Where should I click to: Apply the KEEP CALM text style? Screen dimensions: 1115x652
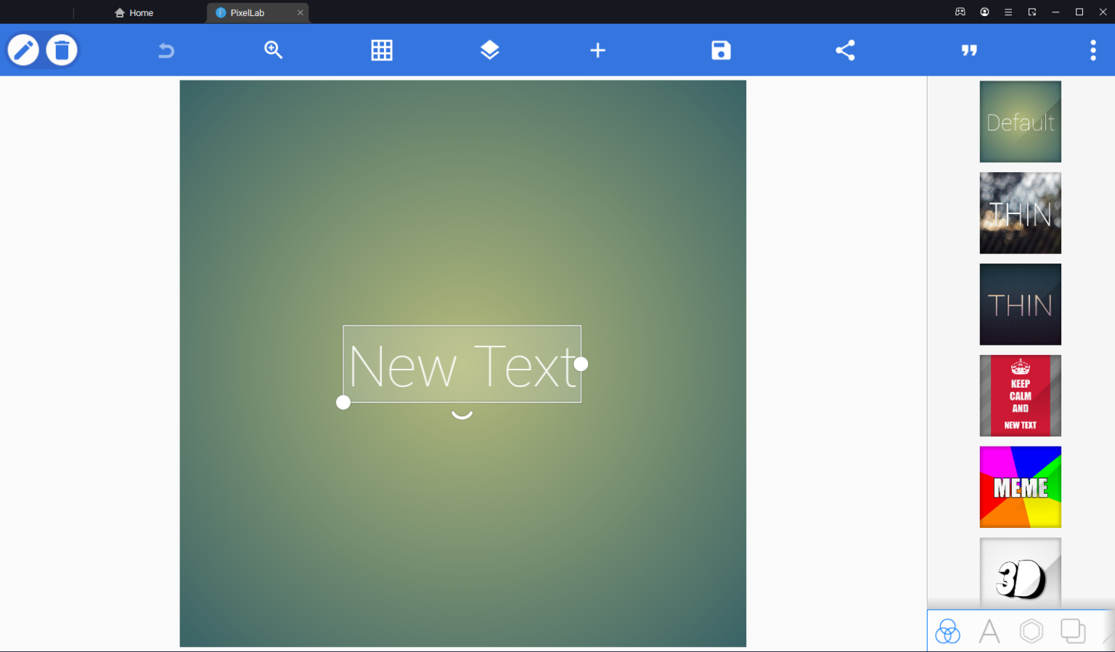pos(1020,396)
